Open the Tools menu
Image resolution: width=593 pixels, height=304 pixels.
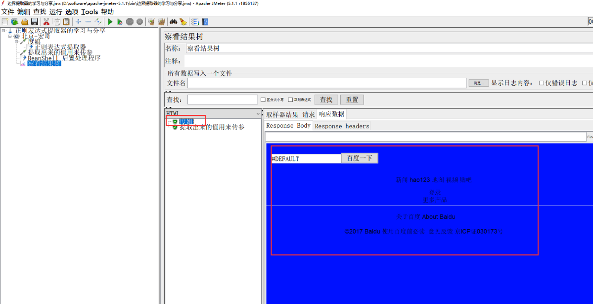[89, 12]
